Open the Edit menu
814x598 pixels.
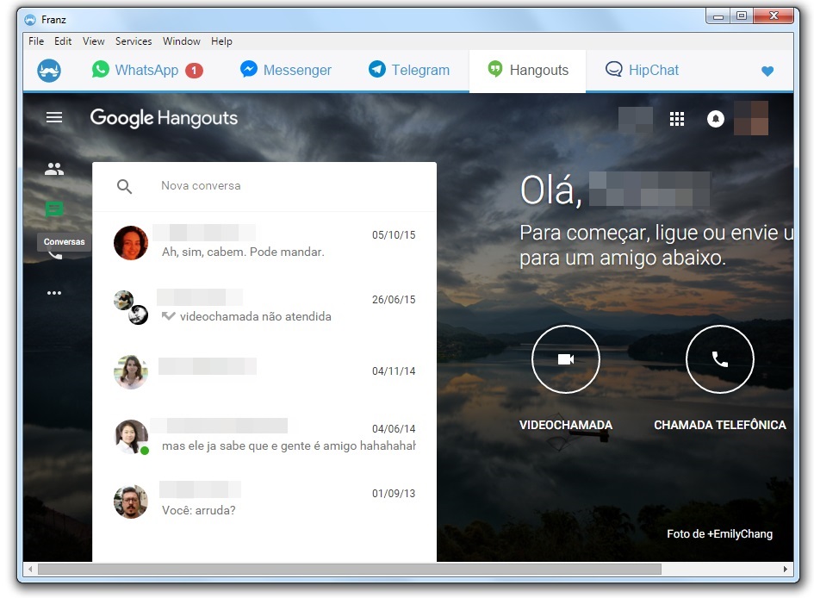tap(63, 41)
